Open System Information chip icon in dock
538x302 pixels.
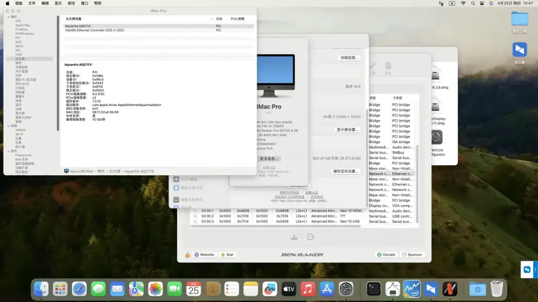[392, 289]
